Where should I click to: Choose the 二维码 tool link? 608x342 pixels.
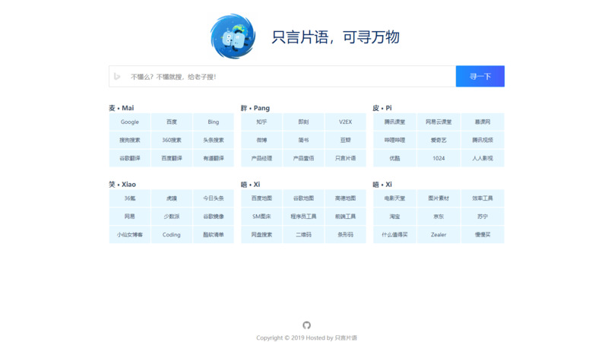coord(303,235)
